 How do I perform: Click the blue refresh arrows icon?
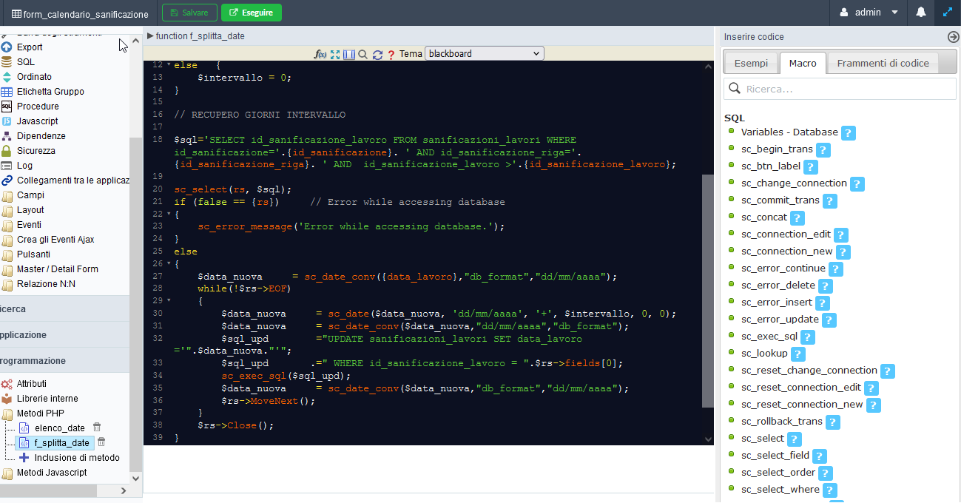[377, 54]
